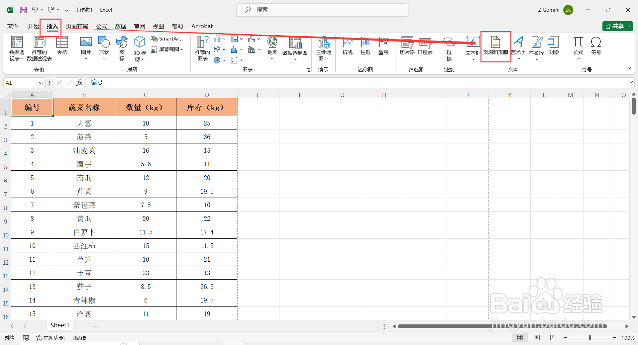
Task: Open Recommended PivotTables (推荐的数据透视表)
Action: tap(39, 48)
